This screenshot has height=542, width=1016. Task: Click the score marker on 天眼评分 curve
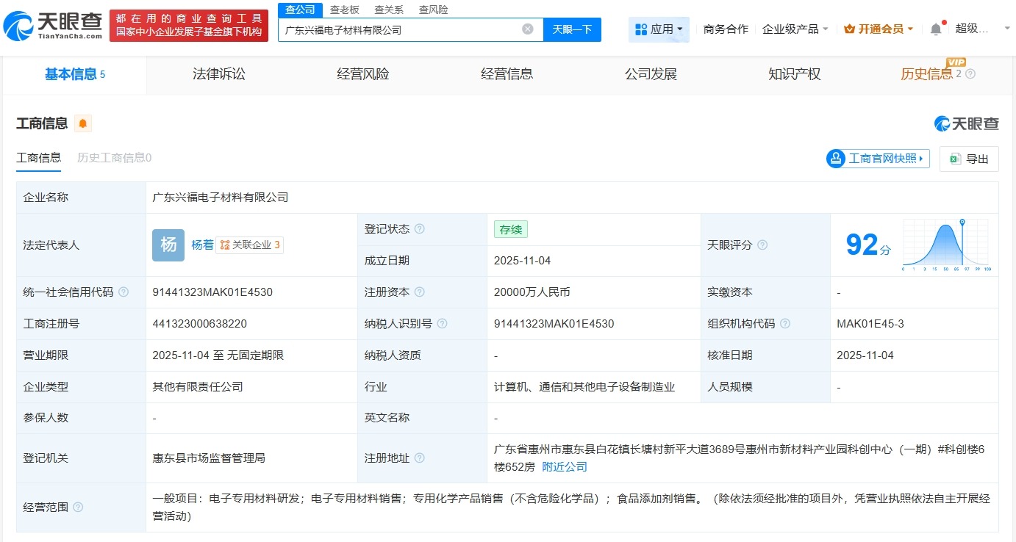click(x=962, y=220)
